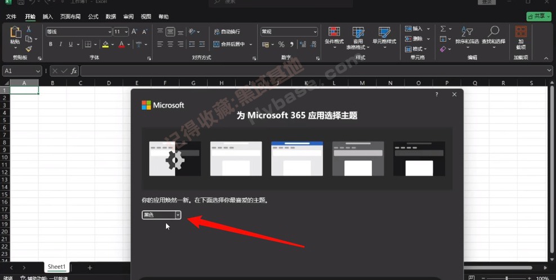
Task: Click the dialog Help question mark
Action: 437,94
